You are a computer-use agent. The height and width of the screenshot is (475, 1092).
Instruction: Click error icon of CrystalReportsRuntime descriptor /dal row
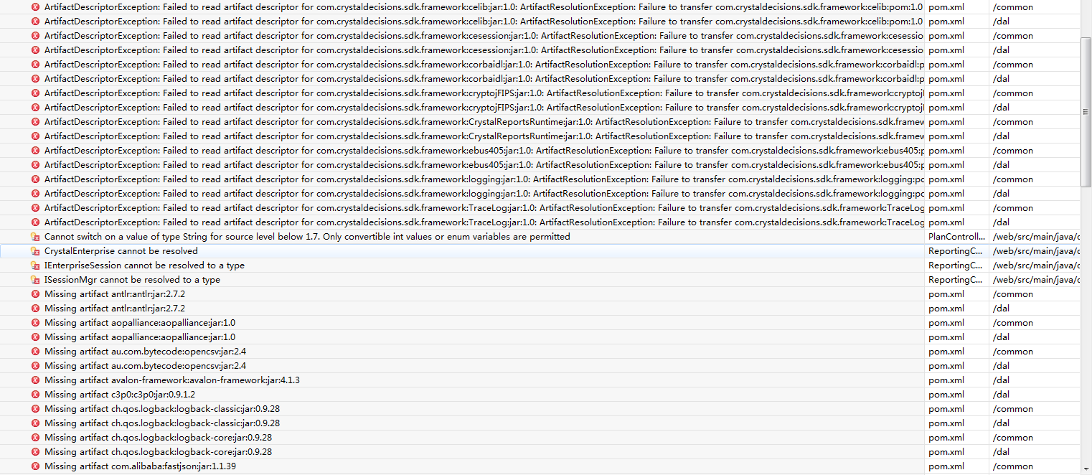click(x=35, y=136)
